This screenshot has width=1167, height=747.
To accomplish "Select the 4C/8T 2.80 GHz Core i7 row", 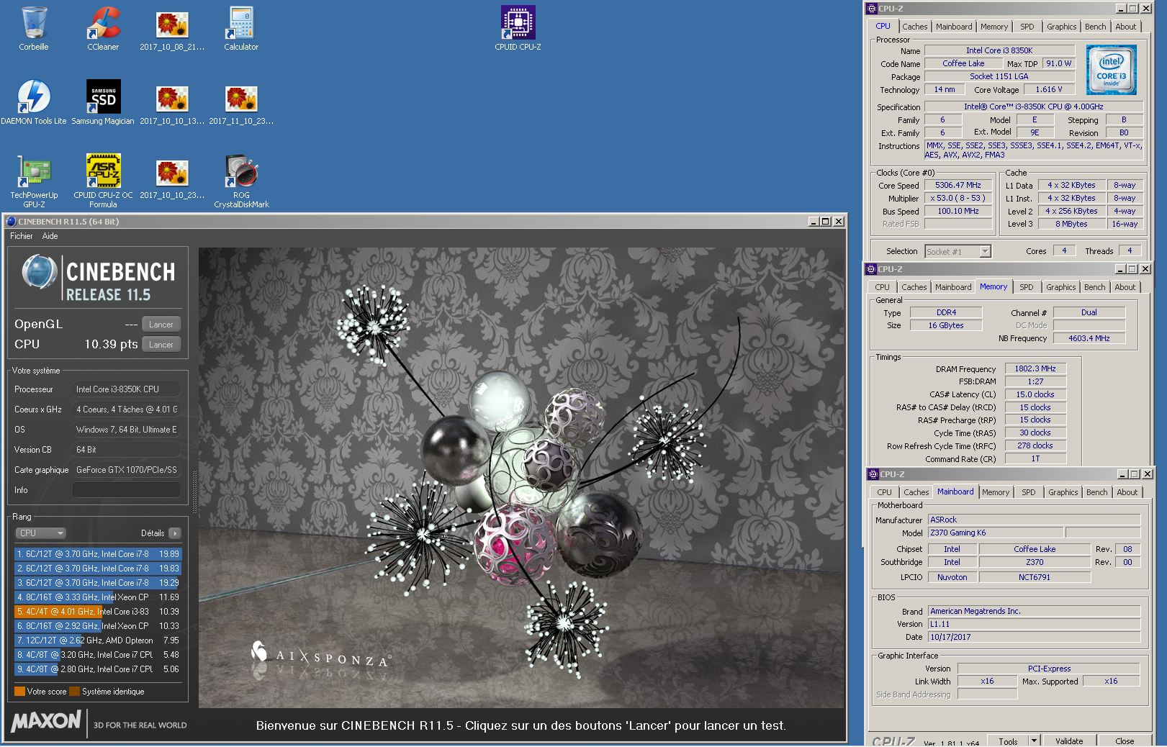I will (98, 669).
